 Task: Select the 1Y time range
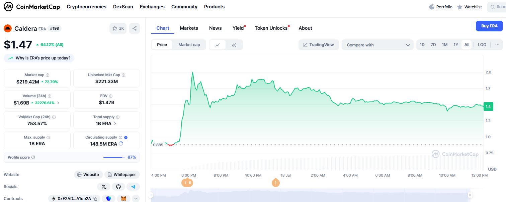pos(456,45)
